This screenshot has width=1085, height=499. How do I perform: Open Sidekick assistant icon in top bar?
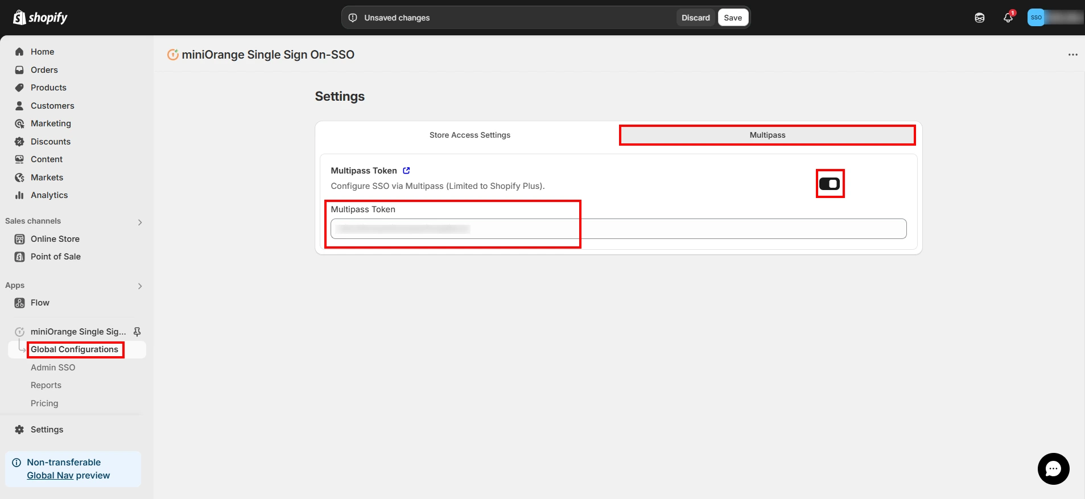(979, 18)
